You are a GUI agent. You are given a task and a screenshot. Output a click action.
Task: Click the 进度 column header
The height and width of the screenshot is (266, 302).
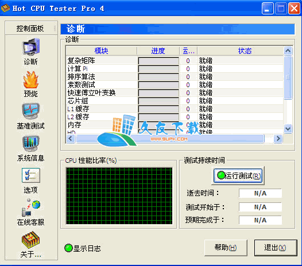158,51
